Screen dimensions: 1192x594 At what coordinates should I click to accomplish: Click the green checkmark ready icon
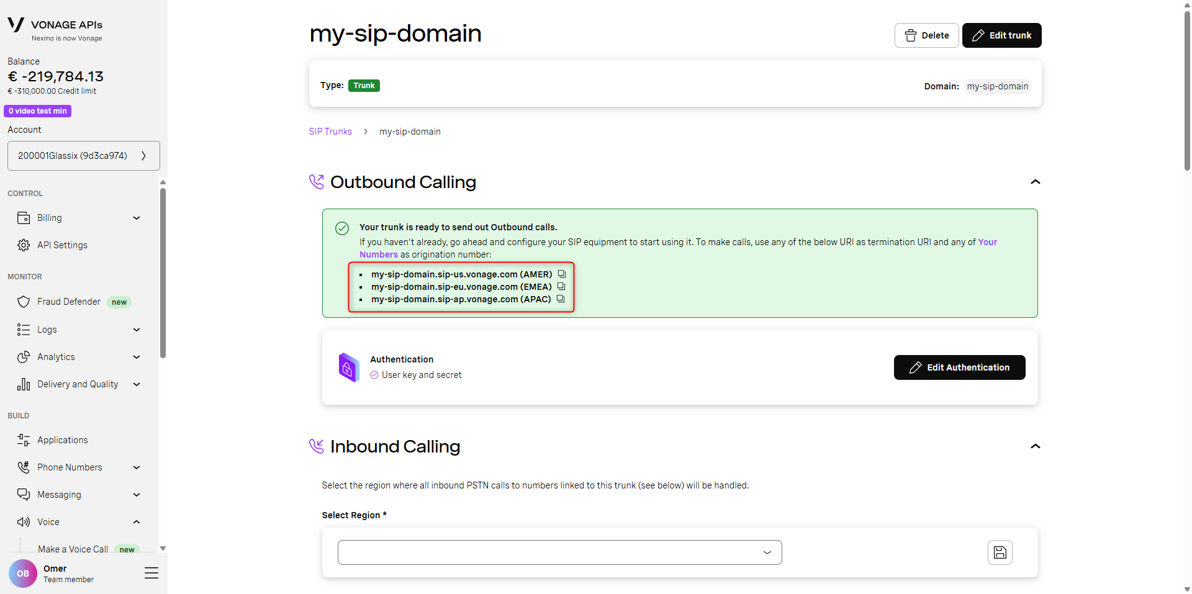[342, 228]
